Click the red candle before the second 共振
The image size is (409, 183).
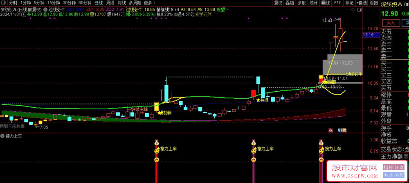(x=253, y=93)
